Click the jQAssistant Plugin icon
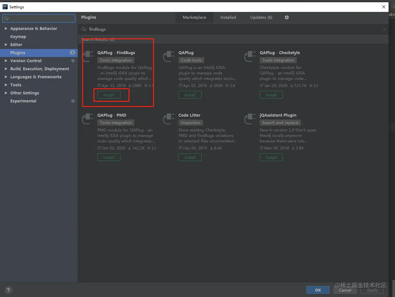The width and height of the screenshot is (395, 297). click(x=250, y=119)
